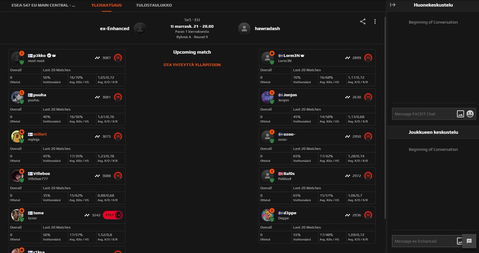Select the Huonekeskustelu chat header

pyautogui.click(x=433, y=5)
